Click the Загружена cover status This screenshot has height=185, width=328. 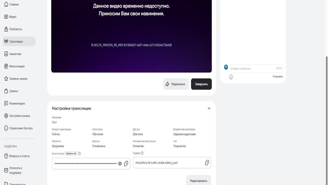pos(58,146)
